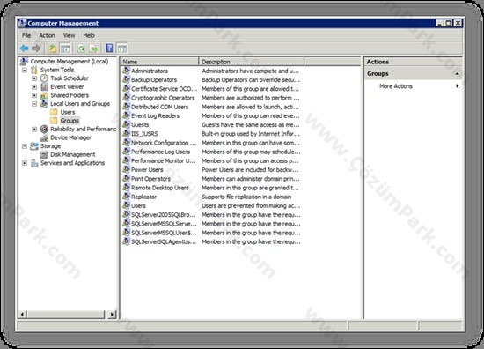The image size is (484, 349).
Task: Click the Refresh toolbar icon
Action: point(81,48)
